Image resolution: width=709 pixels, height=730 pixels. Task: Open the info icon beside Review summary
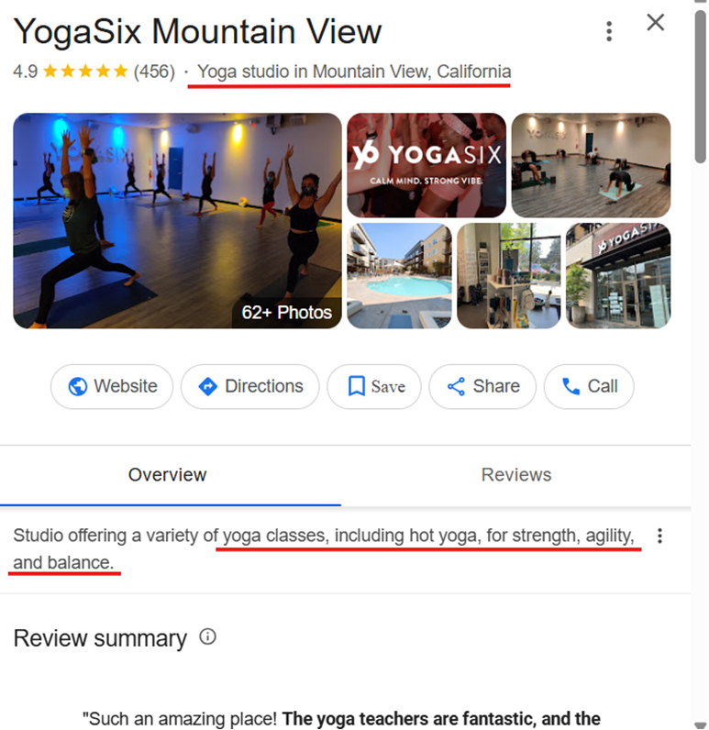(x=207, y=636)
